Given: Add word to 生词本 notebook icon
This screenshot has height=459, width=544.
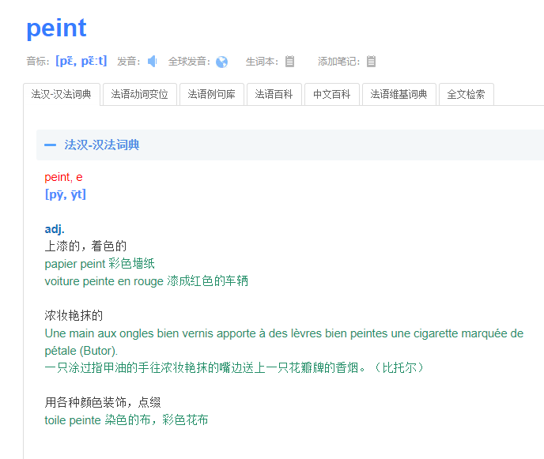Looking at the screenshot, I should click(x=290, y=62).
